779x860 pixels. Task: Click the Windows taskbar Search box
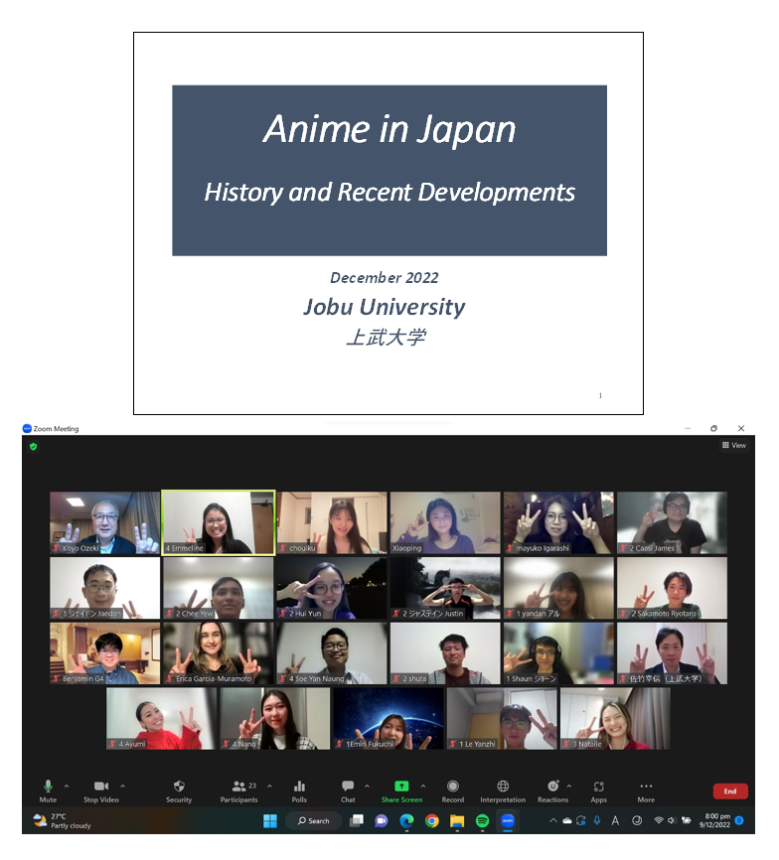pyautogui.click(x=313, y=821)
